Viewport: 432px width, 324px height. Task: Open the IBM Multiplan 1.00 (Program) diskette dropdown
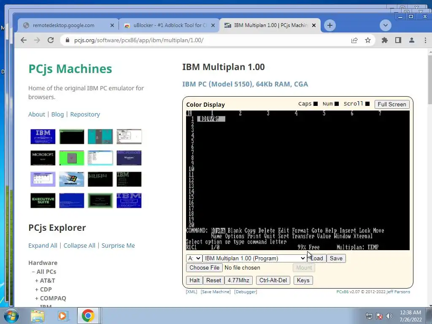click(x=255, y=259)
